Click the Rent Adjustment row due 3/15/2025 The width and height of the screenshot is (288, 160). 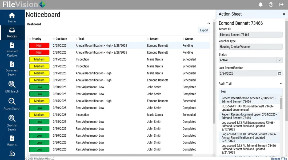point(119,122)
